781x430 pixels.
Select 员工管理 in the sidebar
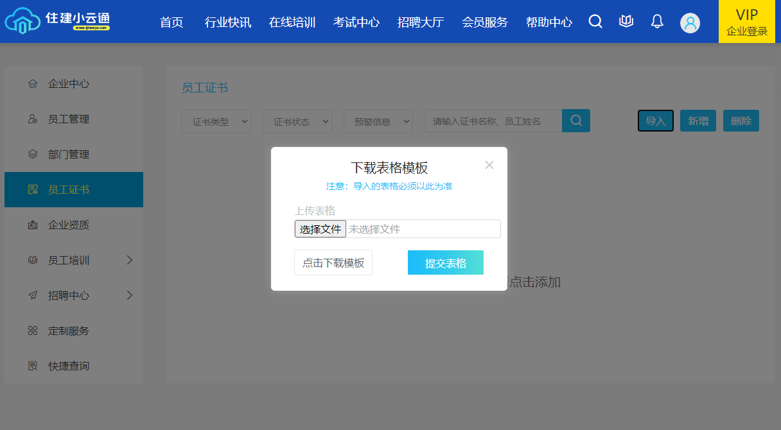pos(69,119)
